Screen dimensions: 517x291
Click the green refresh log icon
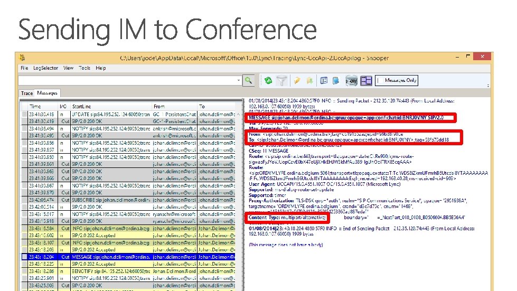(x=268, y=80)
